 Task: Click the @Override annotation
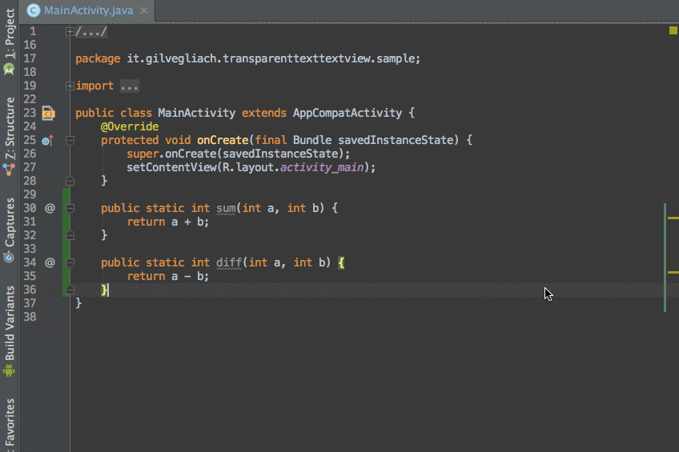pyautogui.click(x=130, y=126)
